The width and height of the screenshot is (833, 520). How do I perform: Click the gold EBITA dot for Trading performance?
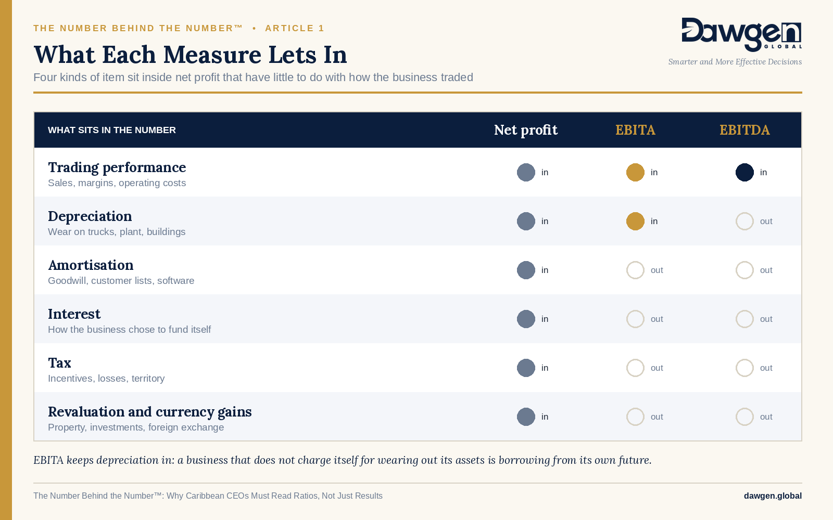[635, 172]
